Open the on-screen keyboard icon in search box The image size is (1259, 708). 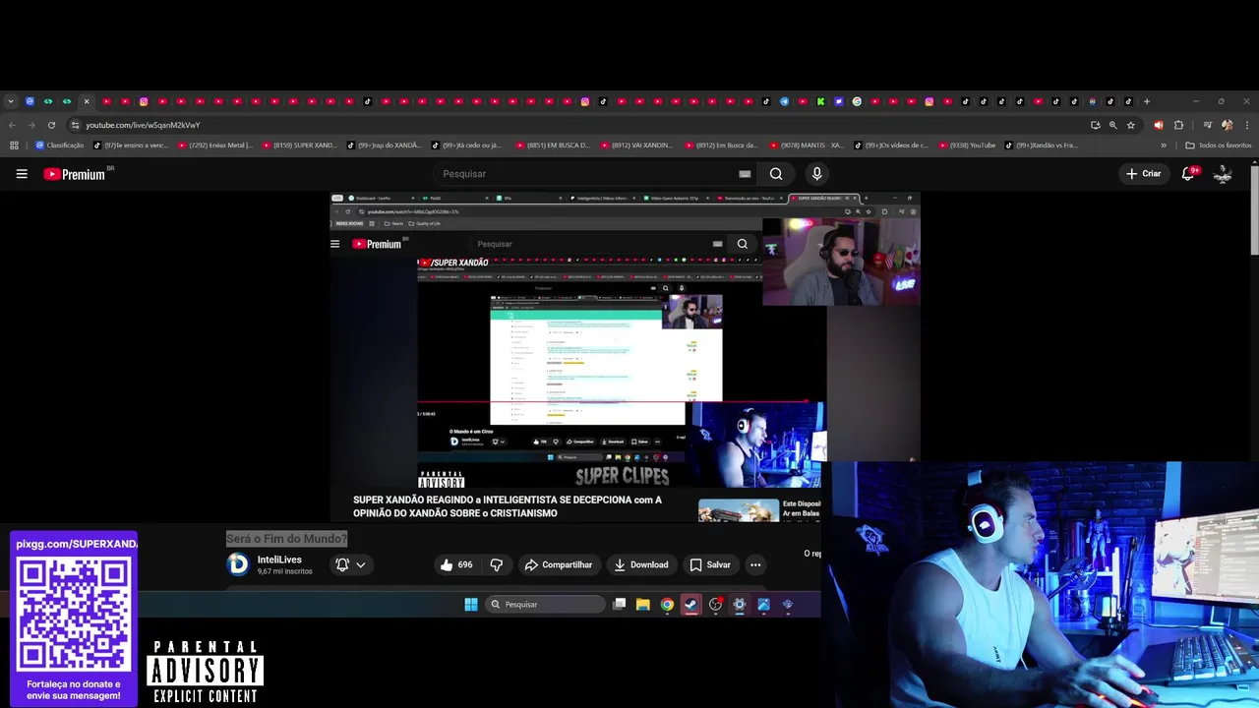[x=745, y=174]
